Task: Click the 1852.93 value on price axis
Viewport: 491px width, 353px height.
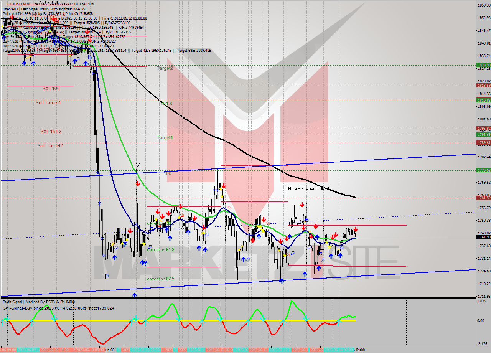Action: click(484, 18)
